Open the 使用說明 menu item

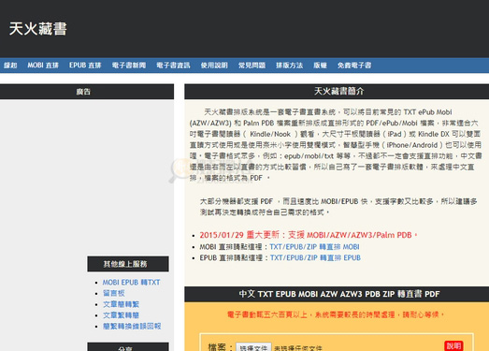214,66
